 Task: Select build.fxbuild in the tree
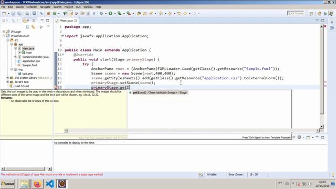coord(22,86)
